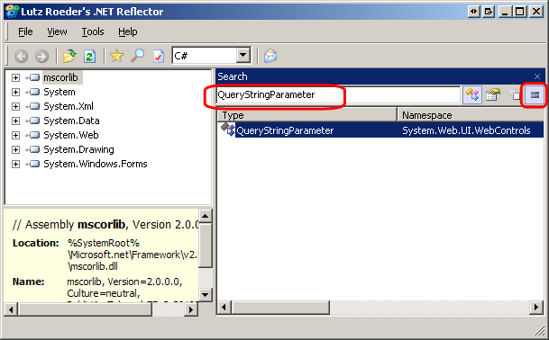Sort results by Type column header
Viewport: 549px width, 340px height.
click(307, 115)
